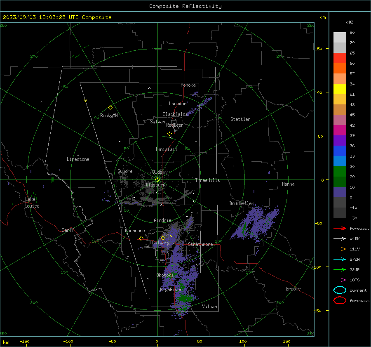Viewport: 371px width, 347px height.
Task: Click the asterisk marker above Limestone
Action: click(x=78, y=156)
